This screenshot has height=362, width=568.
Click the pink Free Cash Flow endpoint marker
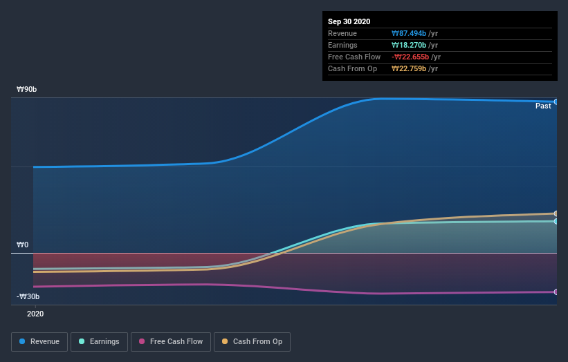point(556,292)
